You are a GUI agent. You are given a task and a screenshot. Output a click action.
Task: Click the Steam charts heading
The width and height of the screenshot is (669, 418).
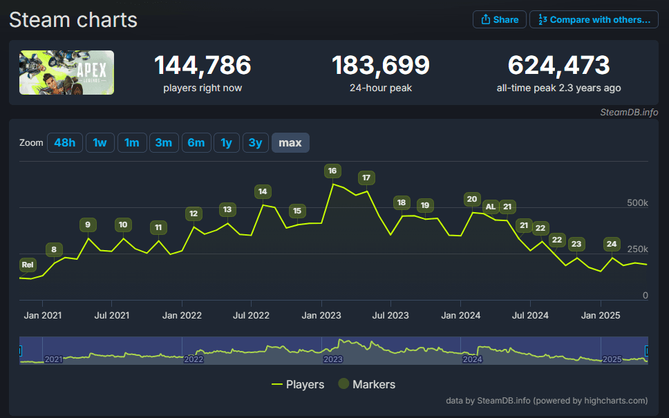pyautogui.click(x=73, y=20)
